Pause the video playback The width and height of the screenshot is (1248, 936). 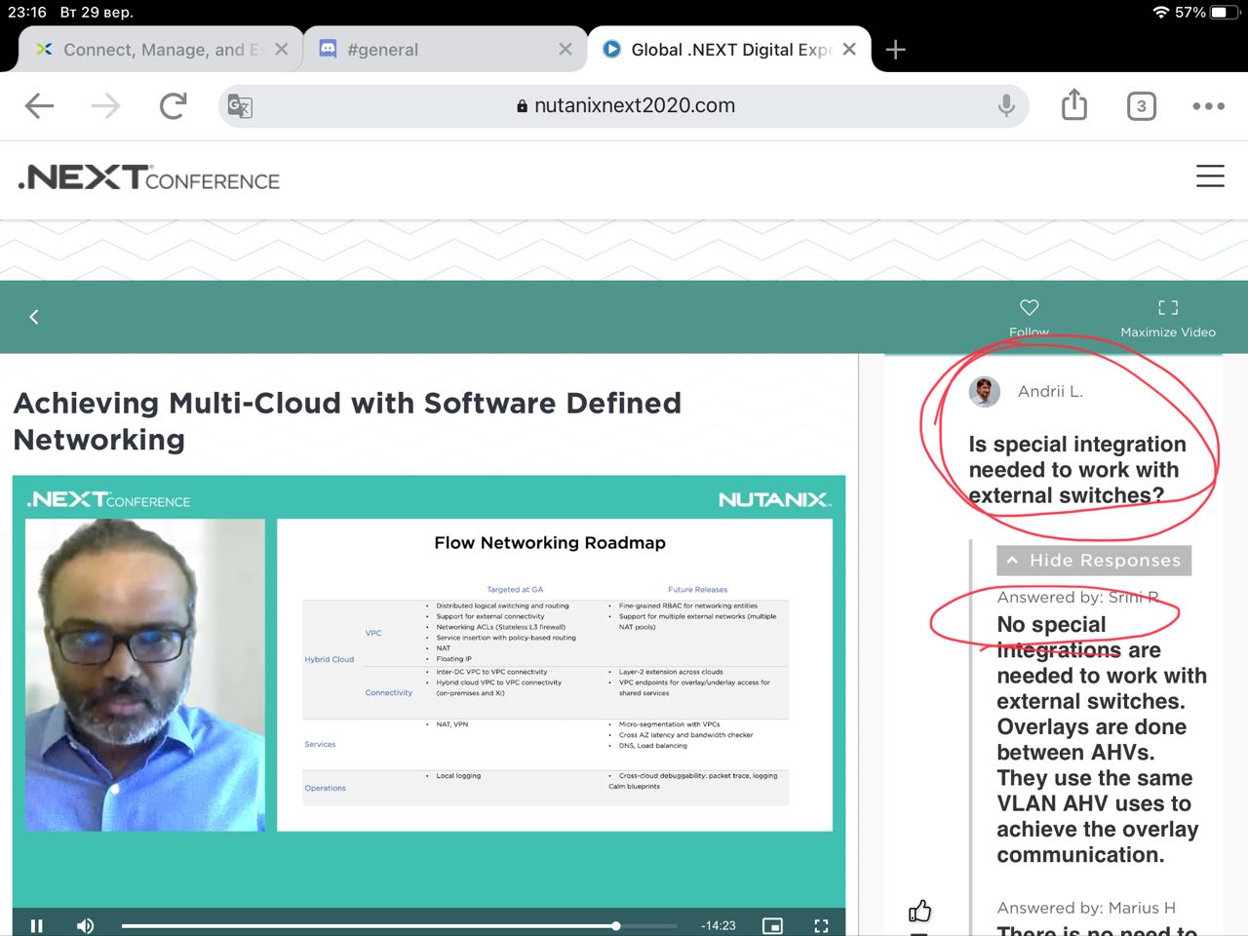pyautogui.click(x=37, y=925)
